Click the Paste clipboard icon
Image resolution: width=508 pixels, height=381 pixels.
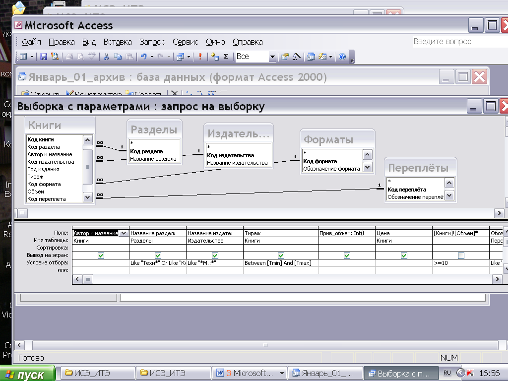[129, 57]
